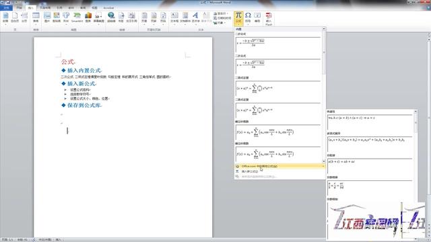Click the Cross-reference icon
This screenshot has width=431, height=242.
click(132, 17)
